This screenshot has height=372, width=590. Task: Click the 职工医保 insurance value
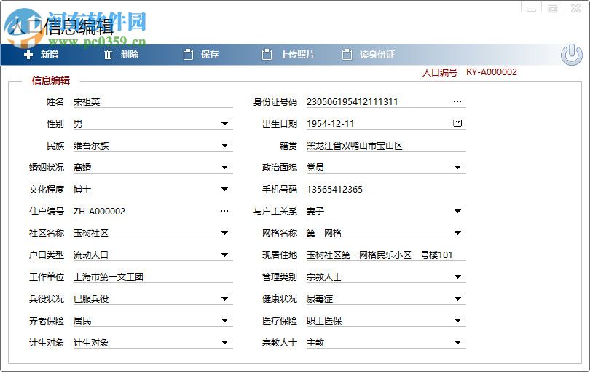pos(324,320)
